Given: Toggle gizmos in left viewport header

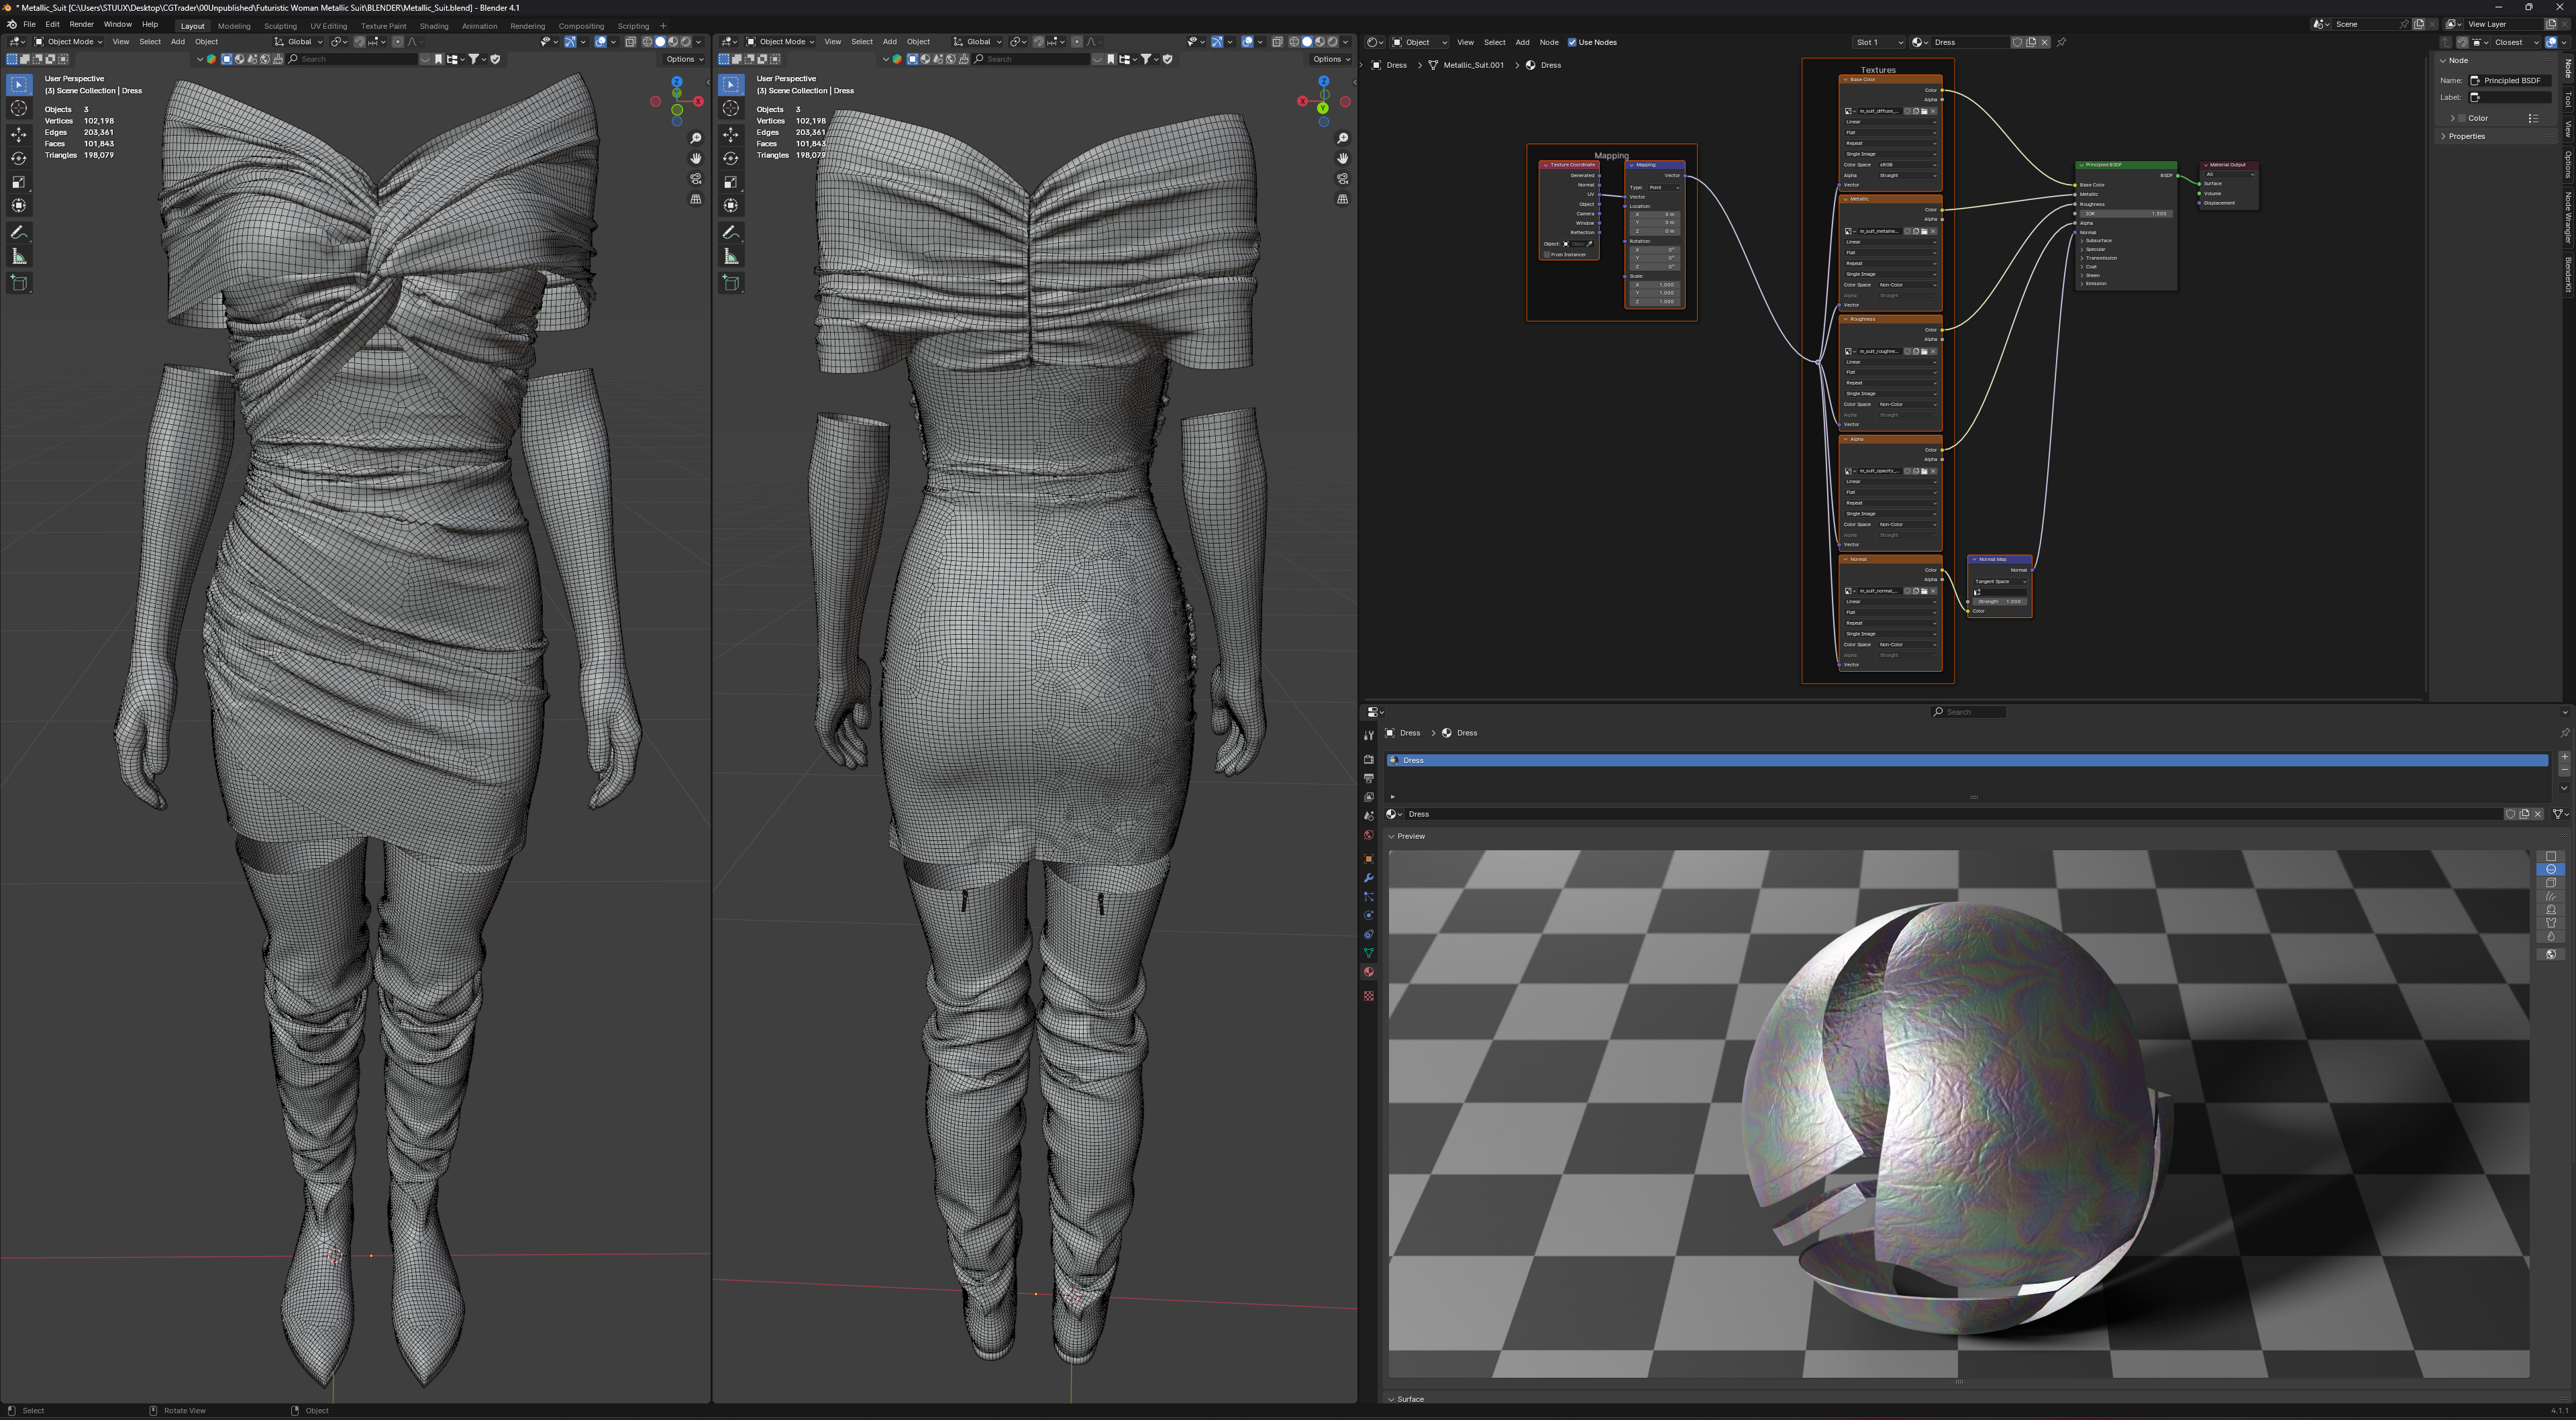Looking at the screenshot, I should pos(570,42).
